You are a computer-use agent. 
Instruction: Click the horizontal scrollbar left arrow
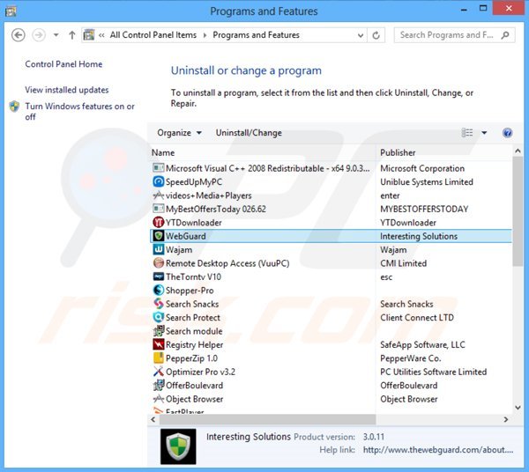coord(153,419)
